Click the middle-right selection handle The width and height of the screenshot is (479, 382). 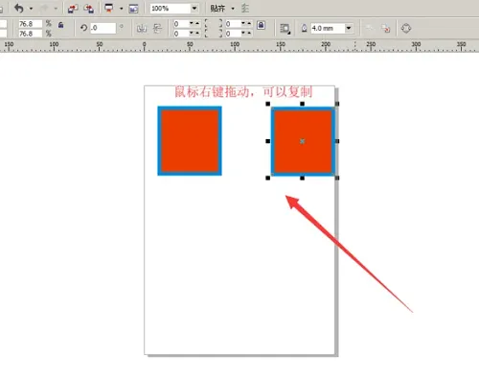pyautogui.click(x=337, y=141)
